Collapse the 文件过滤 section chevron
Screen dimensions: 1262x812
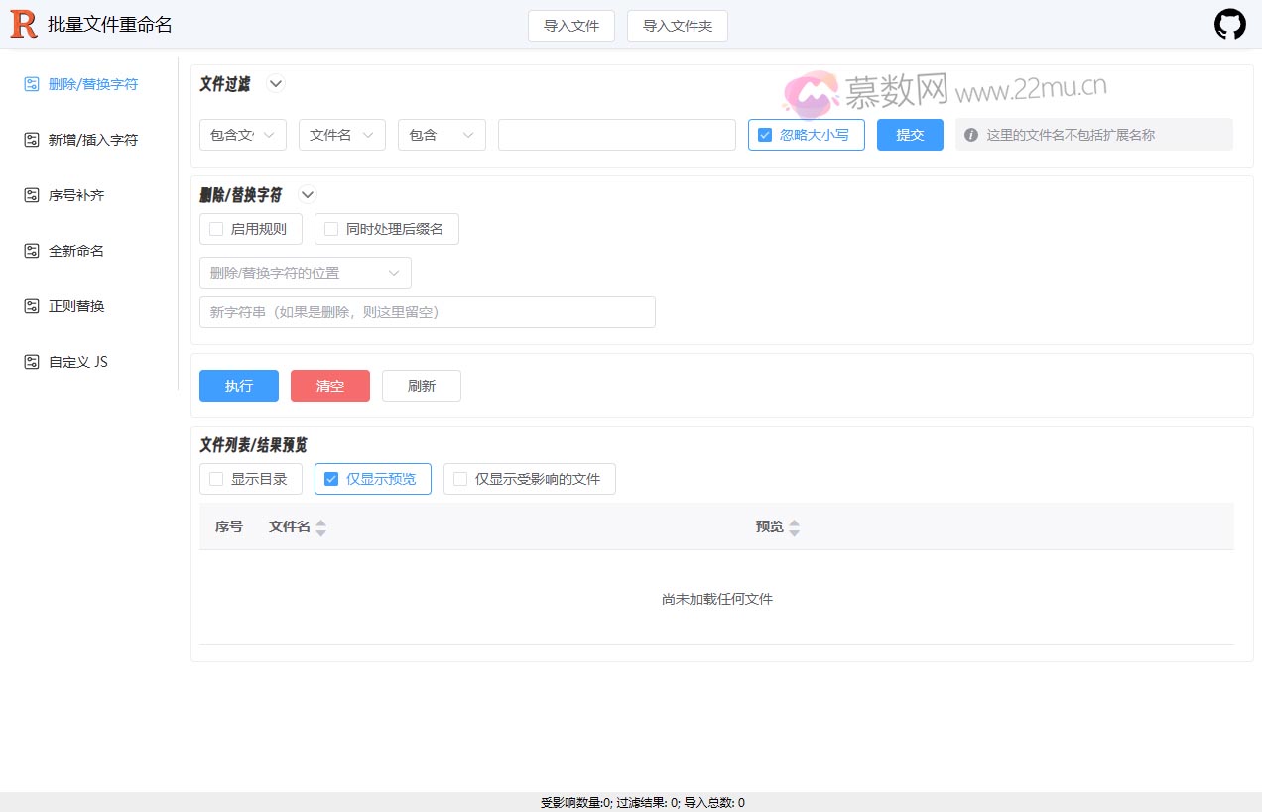point(276,84)
